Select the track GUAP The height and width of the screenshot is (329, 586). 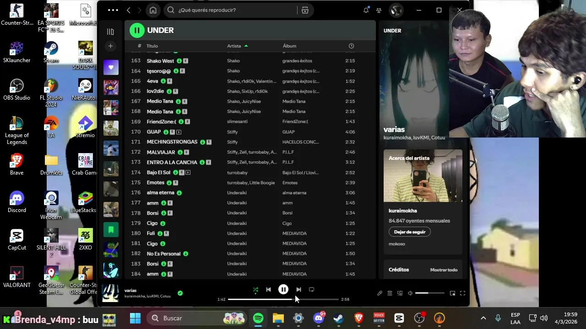(153, 132)
